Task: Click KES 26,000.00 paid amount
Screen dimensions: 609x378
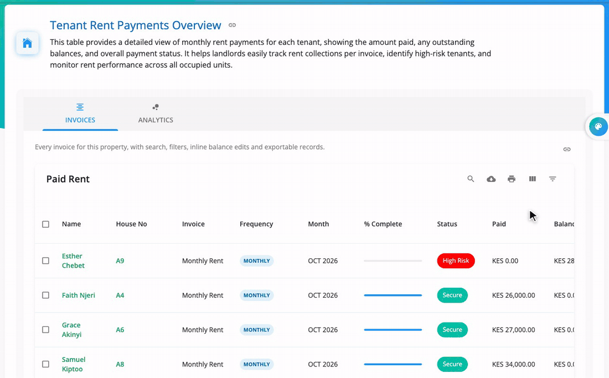Action: click(x=513, y=295)
